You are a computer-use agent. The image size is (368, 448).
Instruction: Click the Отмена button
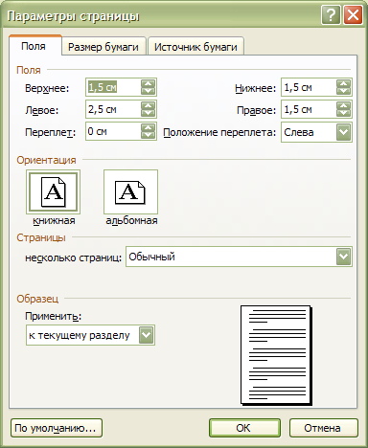(324, 428)
